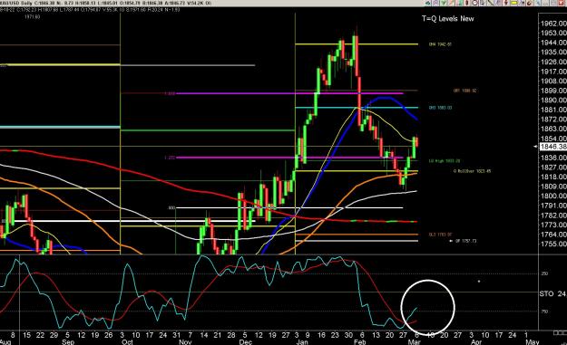Click the May month label on time axis

(532, 341)
